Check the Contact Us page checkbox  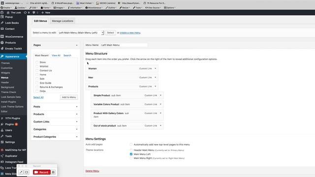(37, 70)
